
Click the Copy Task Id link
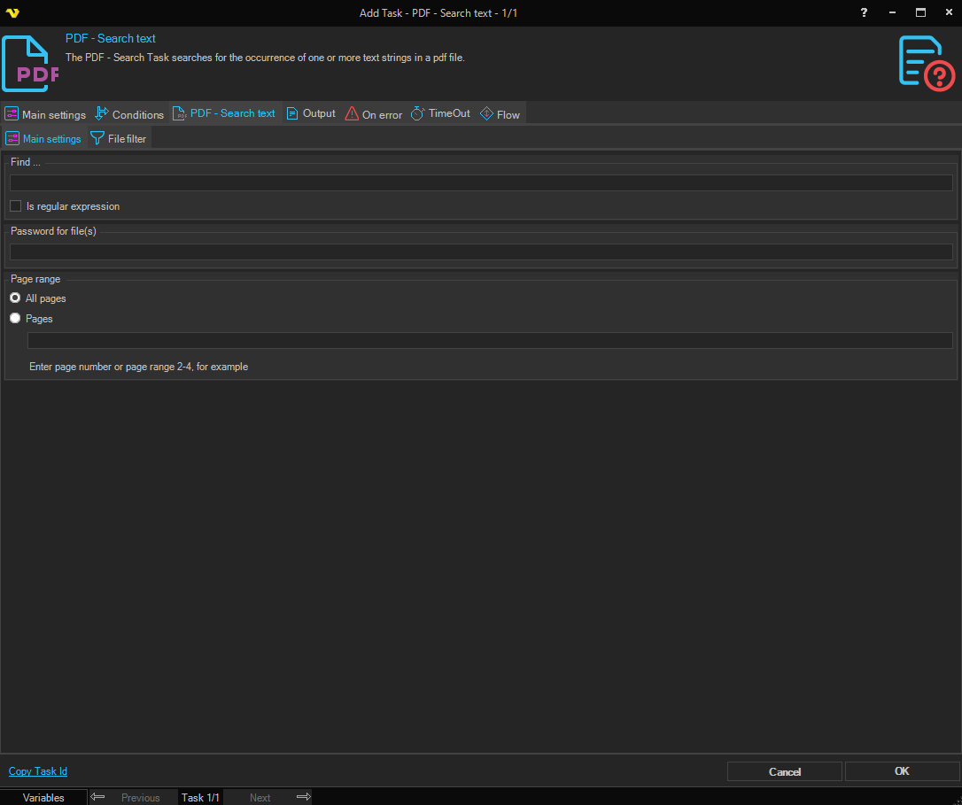tap(38, 771)
